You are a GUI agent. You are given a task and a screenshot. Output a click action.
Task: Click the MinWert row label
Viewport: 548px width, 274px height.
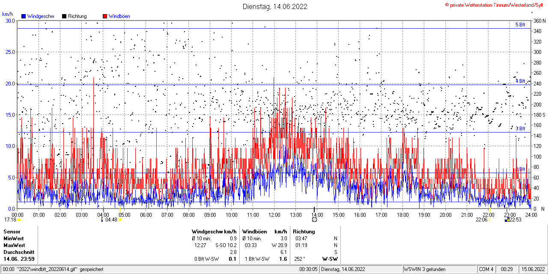coord(14,239)
